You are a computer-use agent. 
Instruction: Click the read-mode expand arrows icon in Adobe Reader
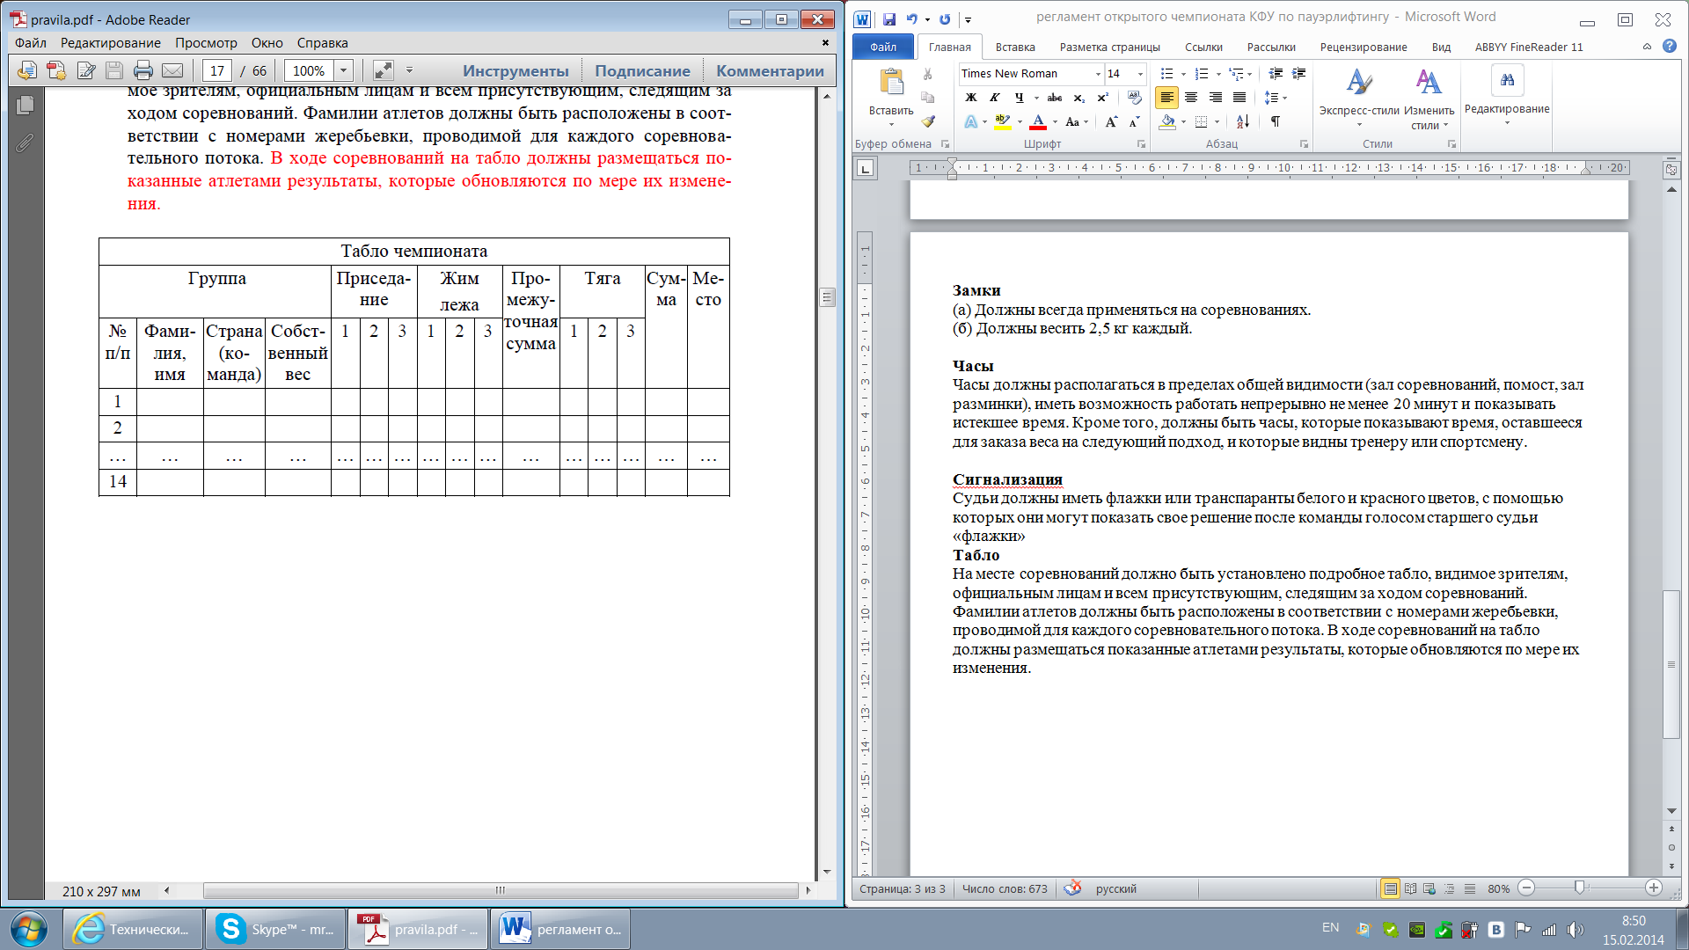coord(383,70)
